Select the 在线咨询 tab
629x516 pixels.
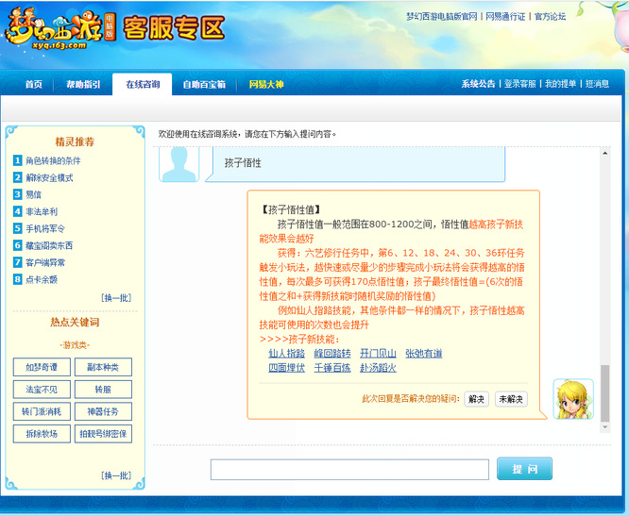[143, 84]
